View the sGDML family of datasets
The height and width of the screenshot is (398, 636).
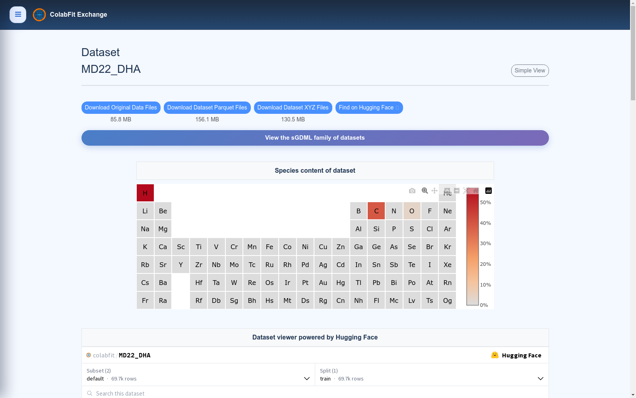click(315, 138)
